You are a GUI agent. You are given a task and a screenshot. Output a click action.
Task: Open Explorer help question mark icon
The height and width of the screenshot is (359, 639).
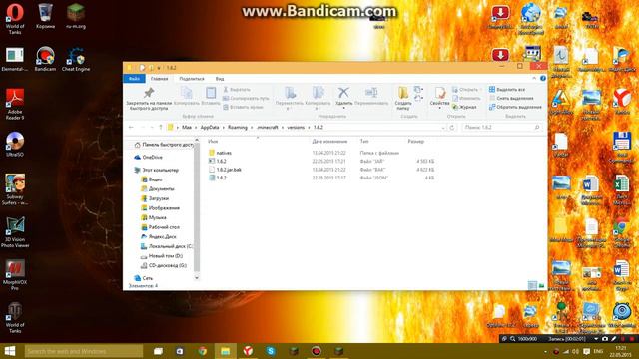(543, 78)
